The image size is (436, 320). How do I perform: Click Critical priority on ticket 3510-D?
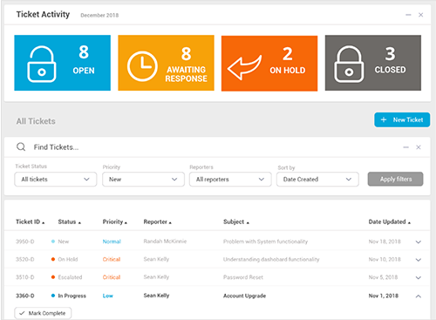point(112,277)
